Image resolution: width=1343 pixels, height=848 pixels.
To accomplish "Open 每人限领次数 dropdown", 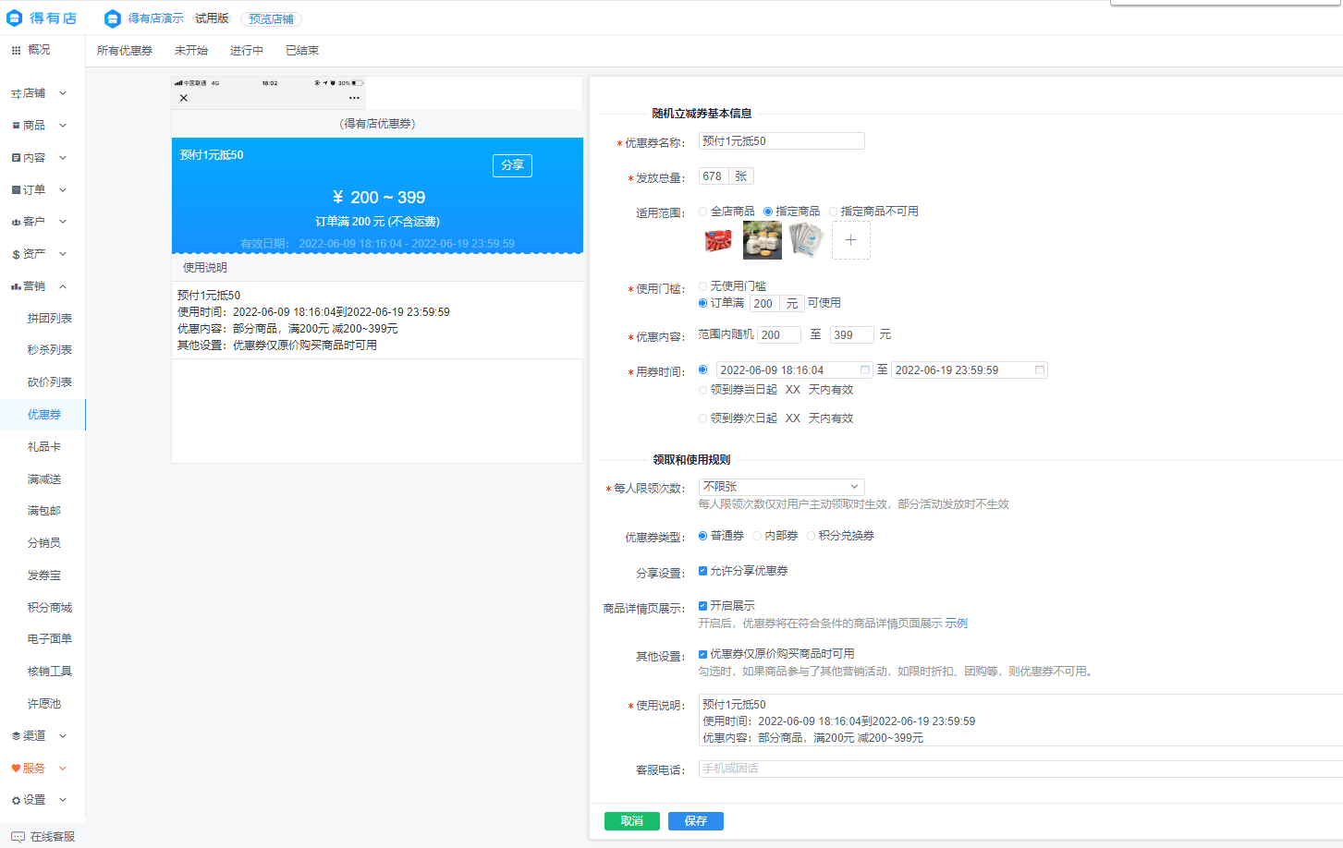I will 782,486.
